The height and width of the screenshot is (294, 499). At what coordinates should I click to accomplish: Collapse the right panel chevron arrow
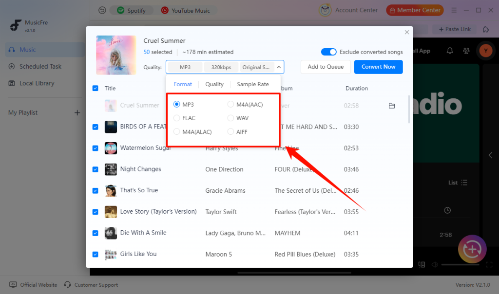490,155
